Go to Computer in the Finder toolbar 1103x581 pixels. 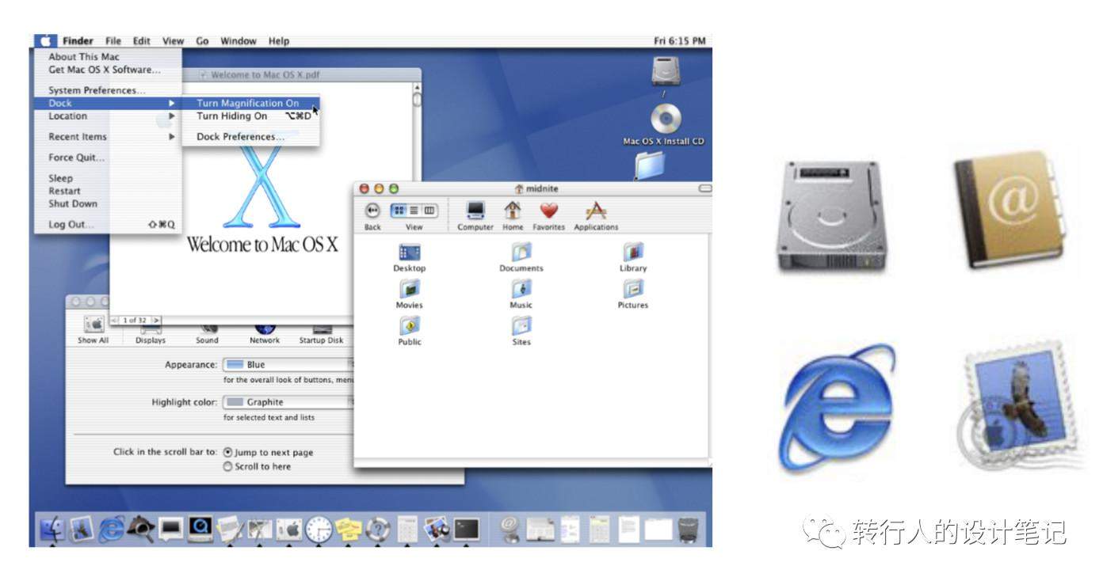click(475, 216)
